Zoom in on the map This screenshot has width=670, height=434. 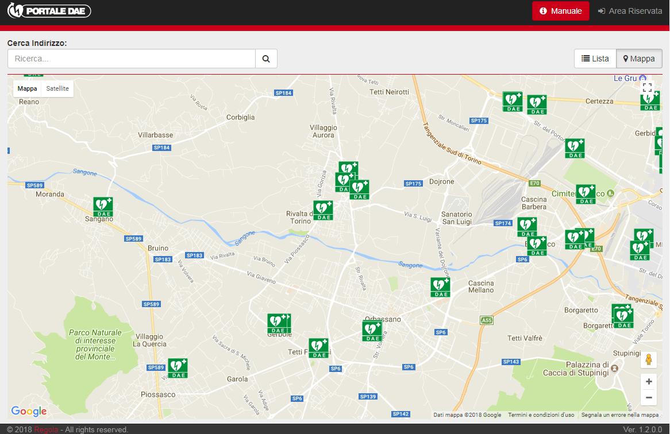649,382
